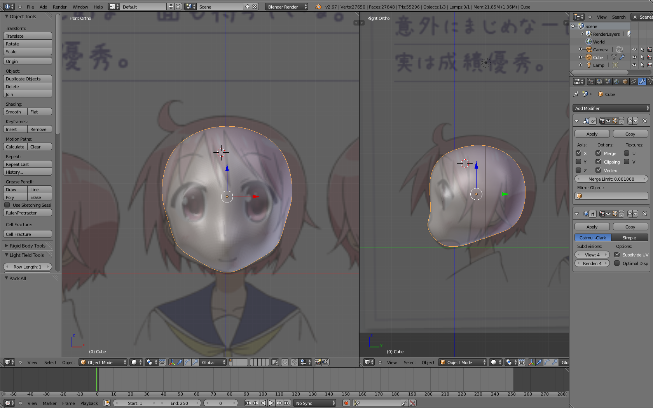This screenshot has width=653, height=408.
Task: Click the insert keyframe key icon in timeline
Action: click(405, 403)
